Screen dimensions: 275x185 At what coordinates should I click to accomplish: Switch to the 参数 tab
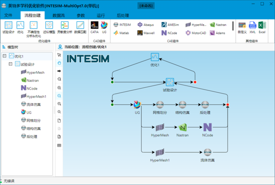click(x=81, y=15)
